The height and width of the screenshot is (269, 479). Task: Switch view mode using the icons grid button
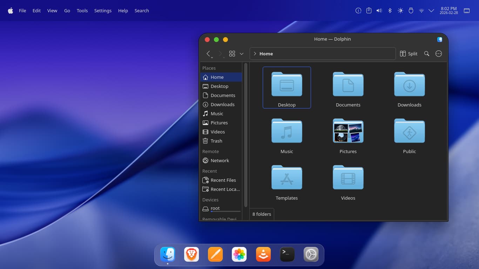(x=232, y=54)
